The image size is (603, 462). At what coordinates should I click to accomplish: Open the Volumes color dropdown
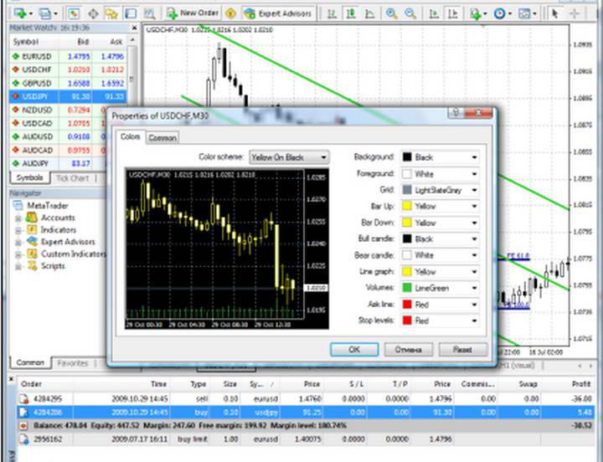point(440,288)
